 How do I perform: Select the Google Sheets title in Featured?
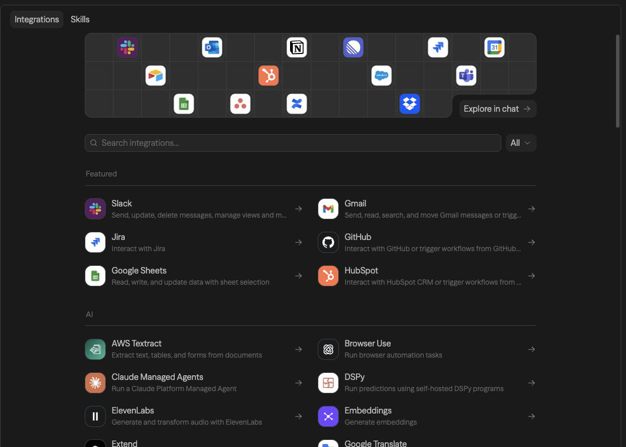click(139, 271)
